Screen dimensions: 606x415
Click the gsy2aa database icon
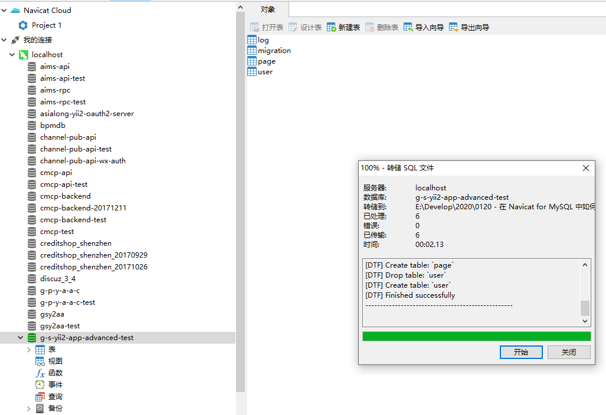pos(32,314)
